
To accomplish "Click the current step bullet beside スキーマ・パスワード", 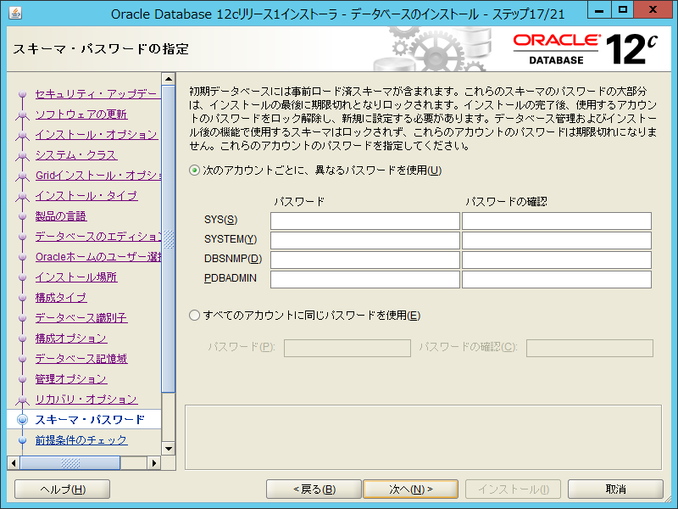I will point(22,419).
